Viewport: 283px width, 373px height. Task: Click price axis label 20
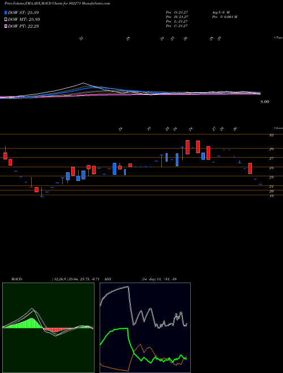point(272,191)
